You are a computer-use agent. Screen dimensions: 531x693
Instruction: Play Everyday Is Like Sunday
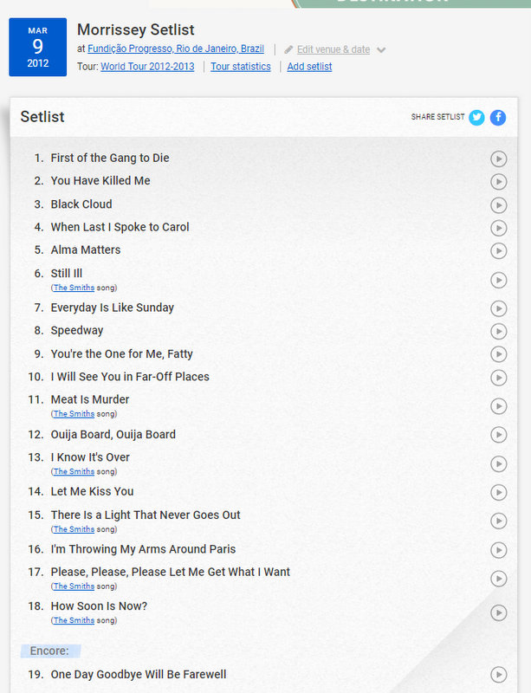coord(499,308)
